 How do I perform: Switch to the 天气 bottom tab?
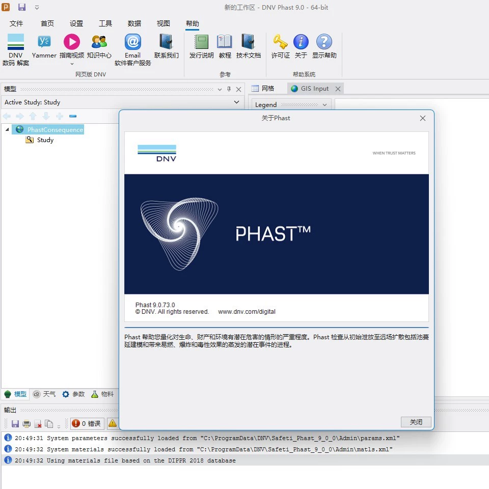point(44,394)
